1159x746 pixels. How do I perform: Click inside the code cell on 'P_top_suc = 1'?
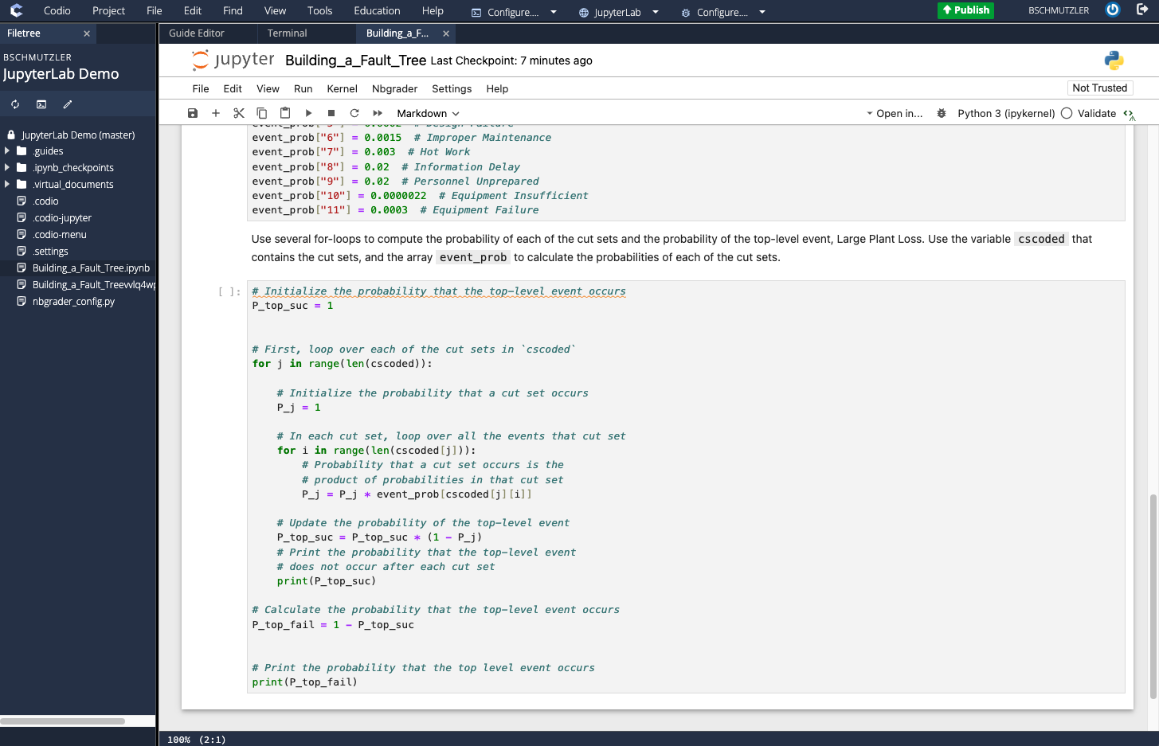292,306
